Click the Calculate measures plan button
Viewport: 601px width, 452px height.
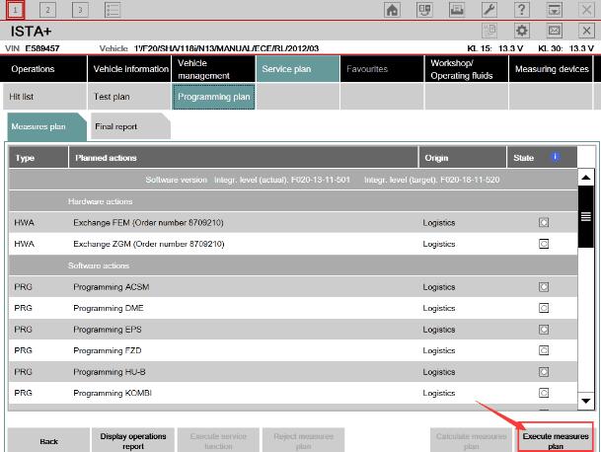(x=471, y=441)
